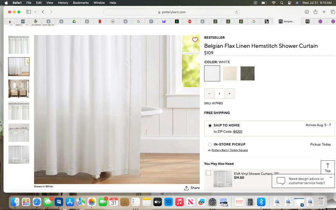Click the quantity input field showing 1

pyautogui.click(x=219, y=94)
